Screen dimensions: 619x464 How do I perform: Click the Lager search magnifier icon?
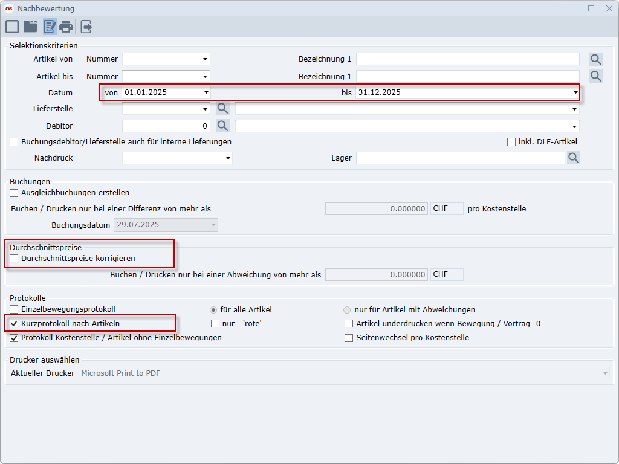coord(574,158)
